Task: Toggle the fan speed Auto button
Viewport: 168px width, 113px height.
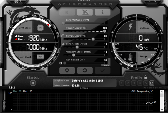Action: (106, 65)
